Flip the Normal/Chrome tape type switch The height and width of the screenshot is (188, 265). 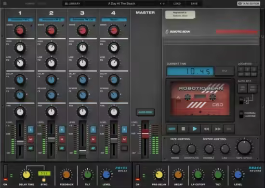(241, 114)
